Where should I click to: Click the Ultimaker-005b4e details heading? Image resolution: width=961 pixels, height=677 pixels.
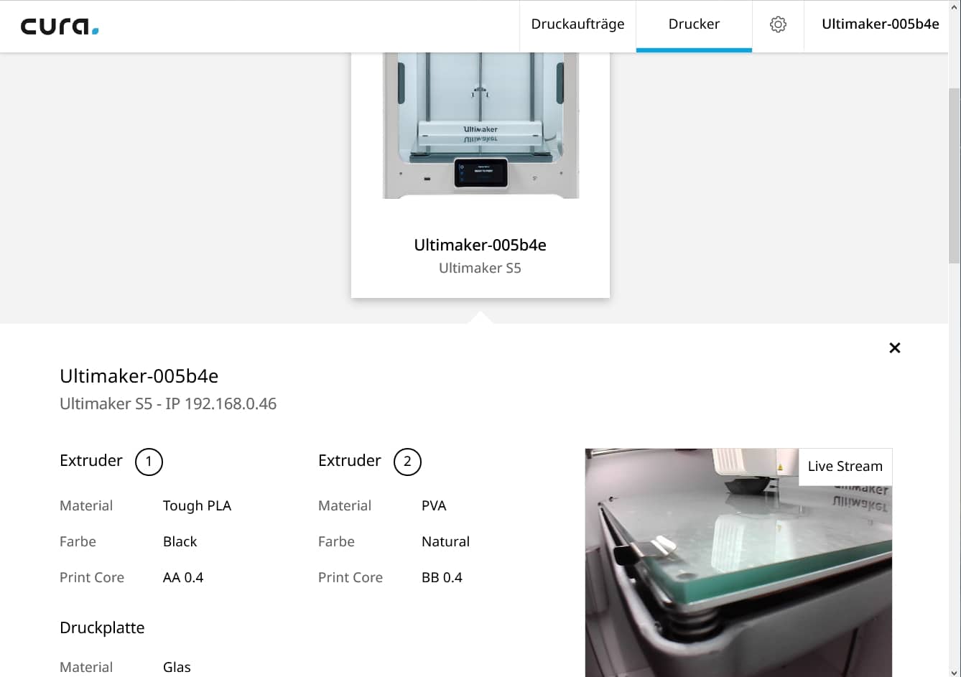[x=139, y=376]
